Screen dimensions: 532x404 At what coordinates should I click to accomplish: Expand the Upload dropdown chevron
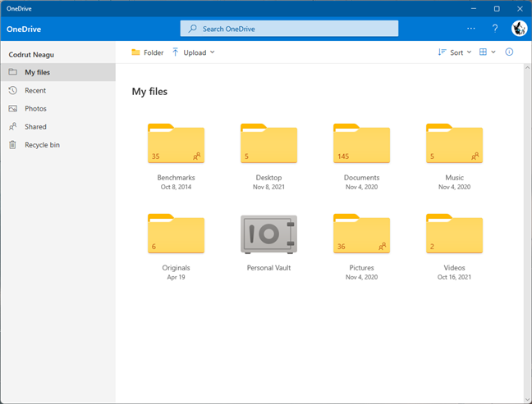tap(213, 52)
